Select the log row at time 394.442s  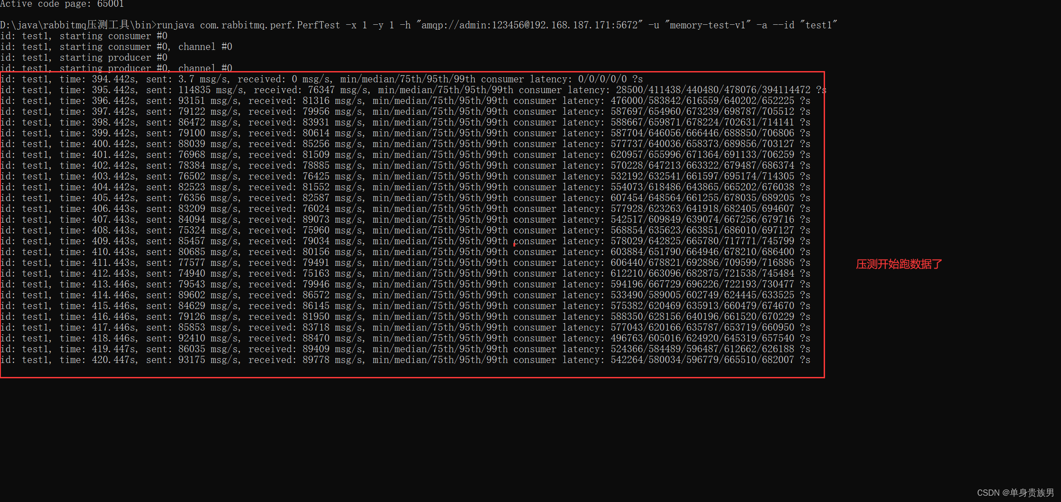[x=322, y=79]
